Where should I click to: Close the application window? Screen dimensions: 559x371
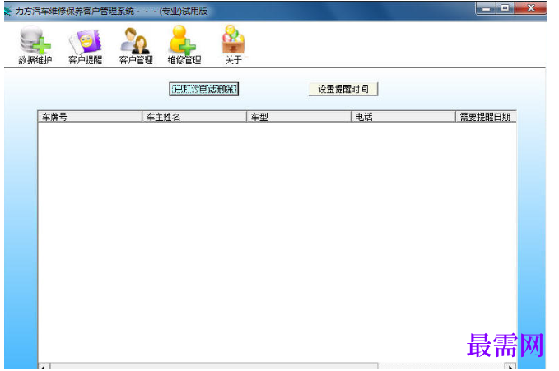(531, 8)
